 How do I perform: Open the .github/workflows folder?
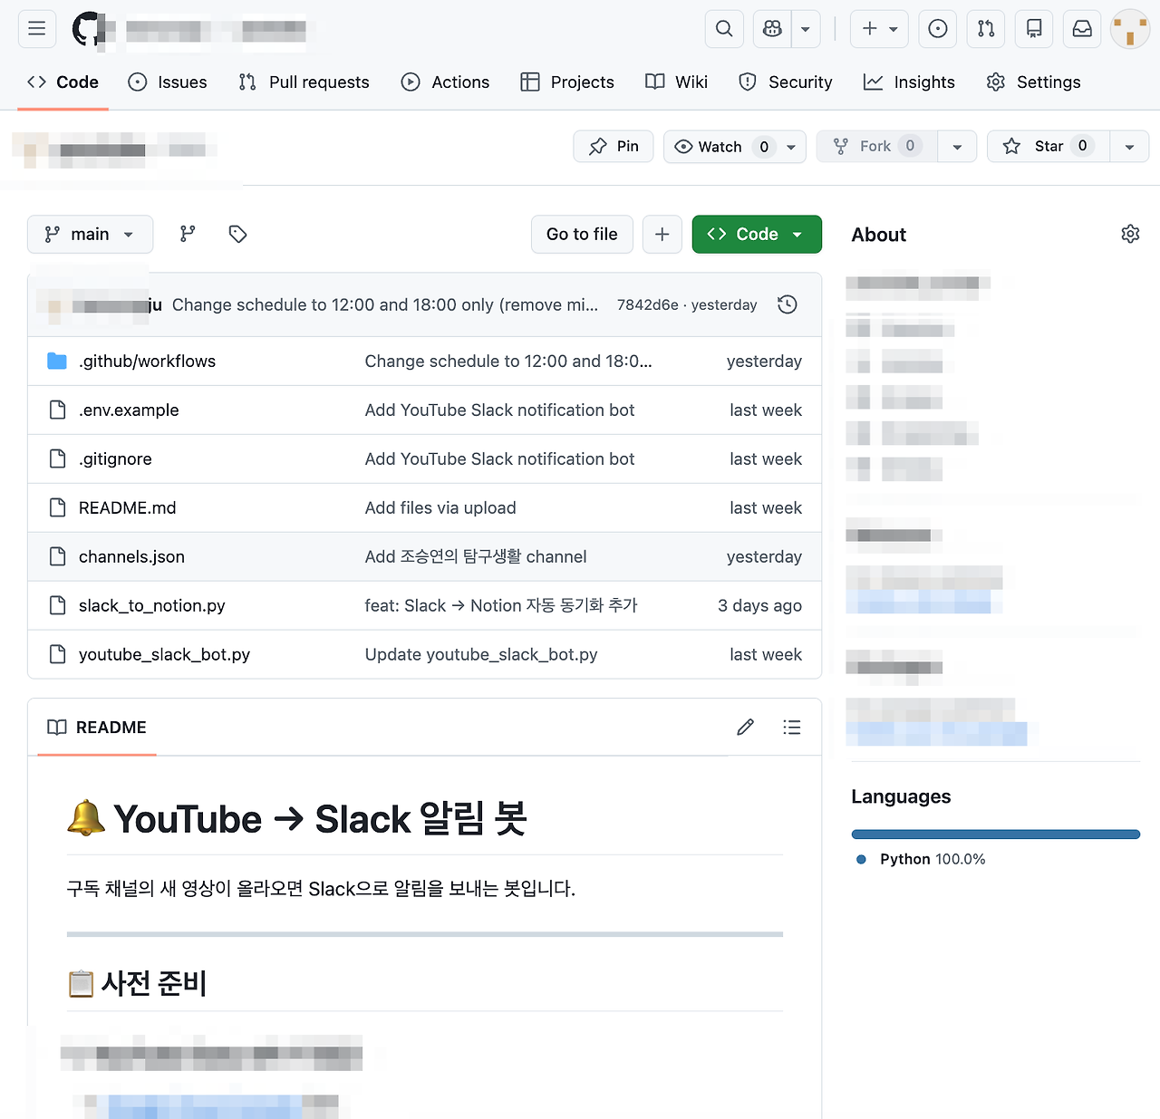147,362
